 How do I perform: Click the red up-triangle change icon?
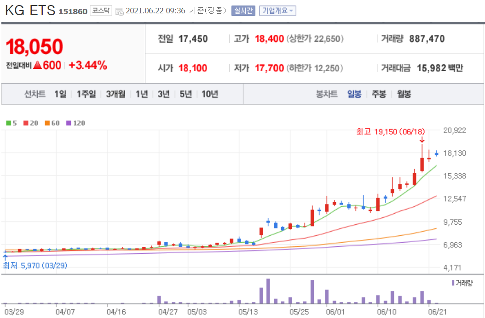pyautogui.click(x=37, y=65)
